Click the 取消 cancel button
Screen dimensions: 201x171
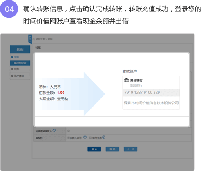[112, 149]
